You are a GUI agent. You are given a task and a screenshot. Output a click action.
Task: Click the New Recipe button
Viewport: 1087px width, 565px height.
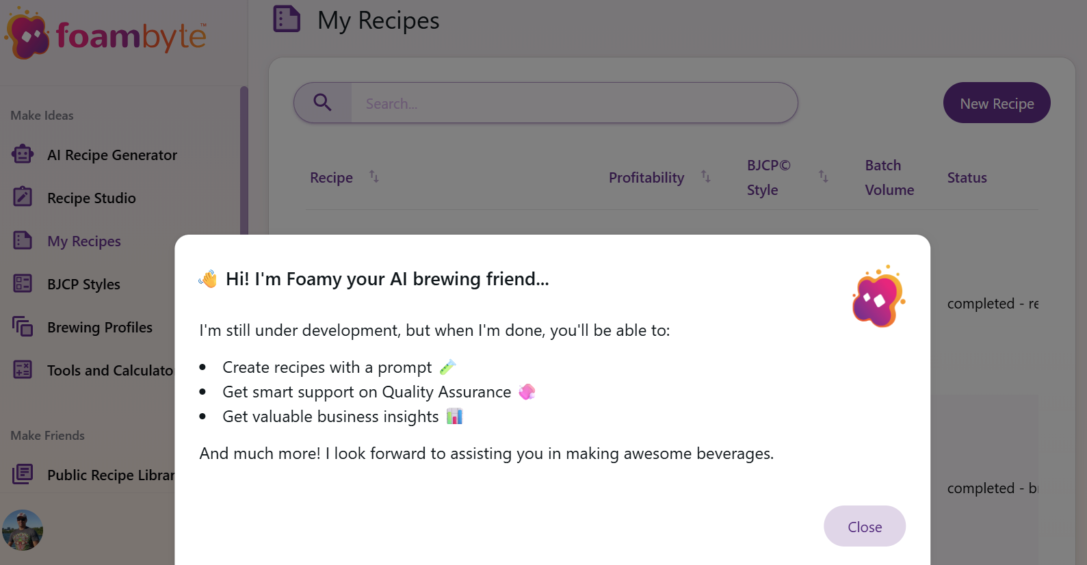(x=997, y=103)
